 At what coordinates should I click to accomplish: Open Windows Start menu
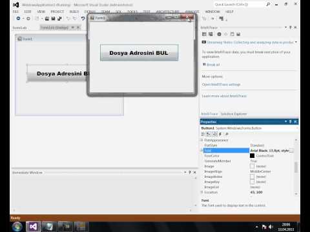[17, 227]
